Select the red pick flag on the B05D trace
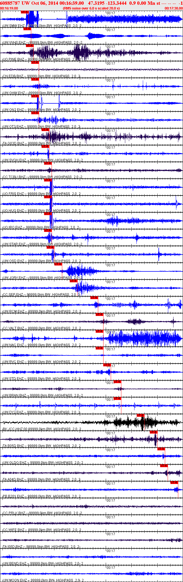 point(153,432)
